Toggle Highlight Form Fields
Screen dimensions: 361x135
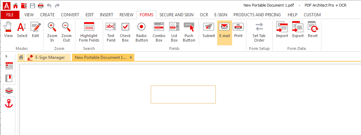tap(89, 32)
